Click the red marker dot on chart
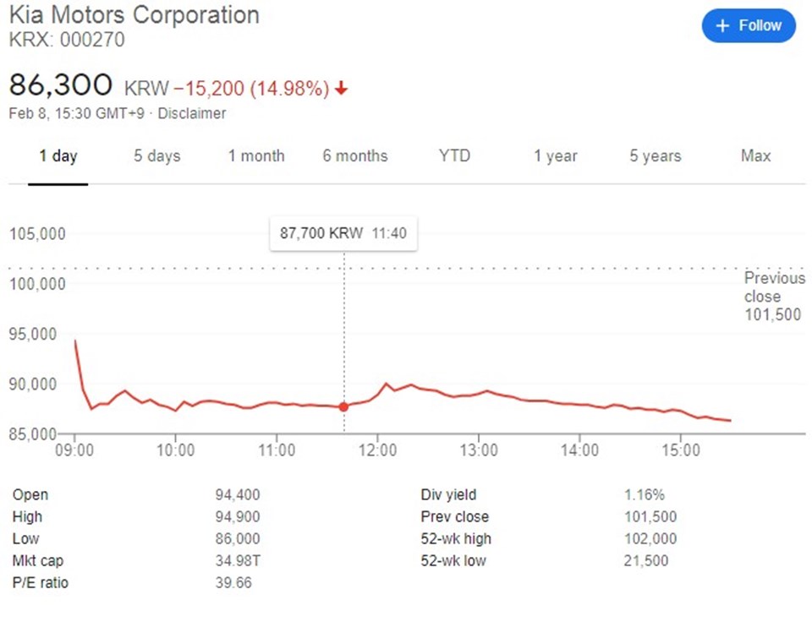812x627 pixels. [x=343, y=406]
